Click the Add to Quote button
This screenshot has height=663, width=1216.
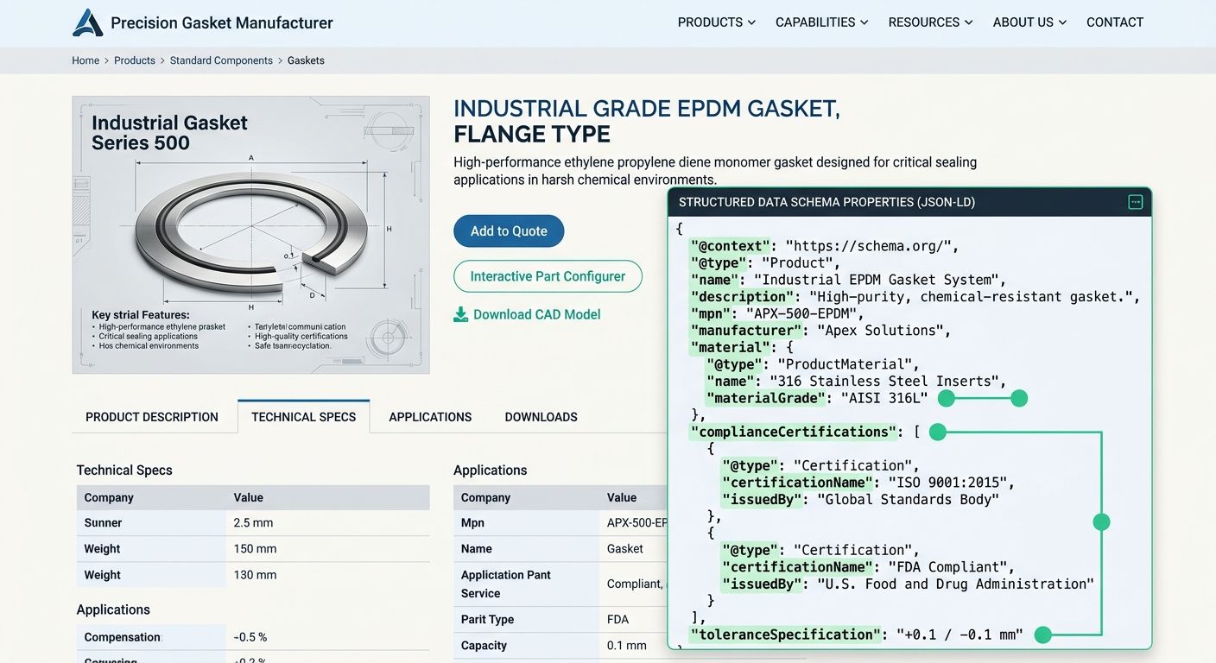click(x=509, y=231)
